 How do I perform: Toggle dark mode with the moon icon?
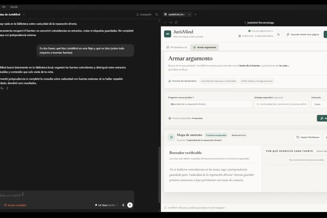[278, 35]
